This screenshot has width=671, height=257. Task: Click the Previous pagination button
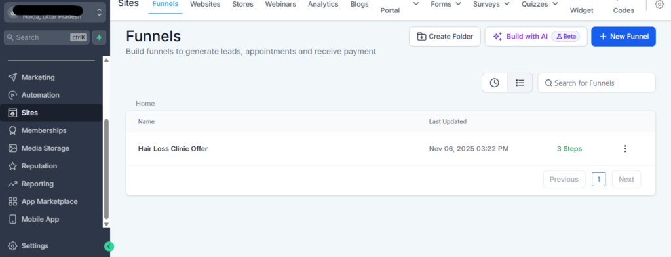564,179
